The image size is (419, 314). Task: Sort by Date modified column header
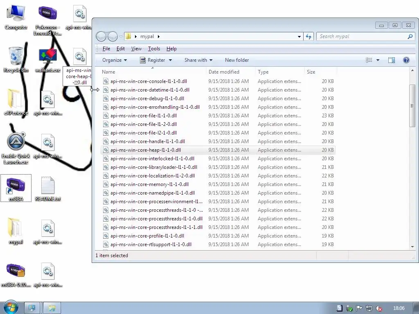230,72
